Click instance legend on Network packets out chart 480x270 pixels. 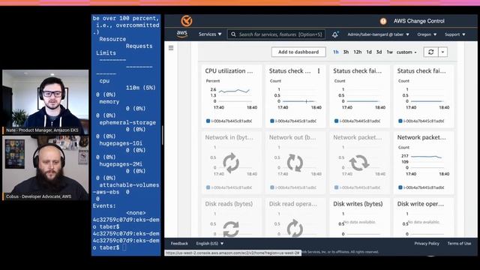(421, 187)
